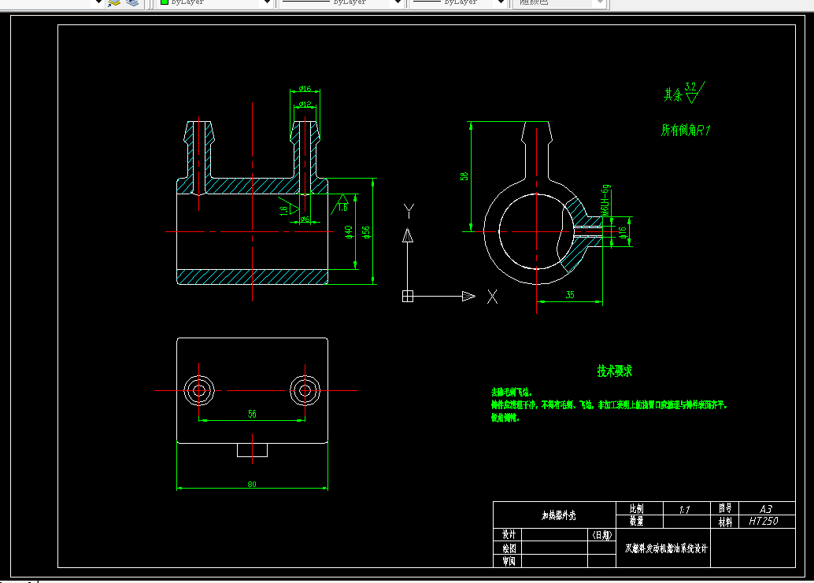Image resolution: width=814 pixels, height=583 pixels.
Task: Select the 其余 text label
Action: point(673,95)
